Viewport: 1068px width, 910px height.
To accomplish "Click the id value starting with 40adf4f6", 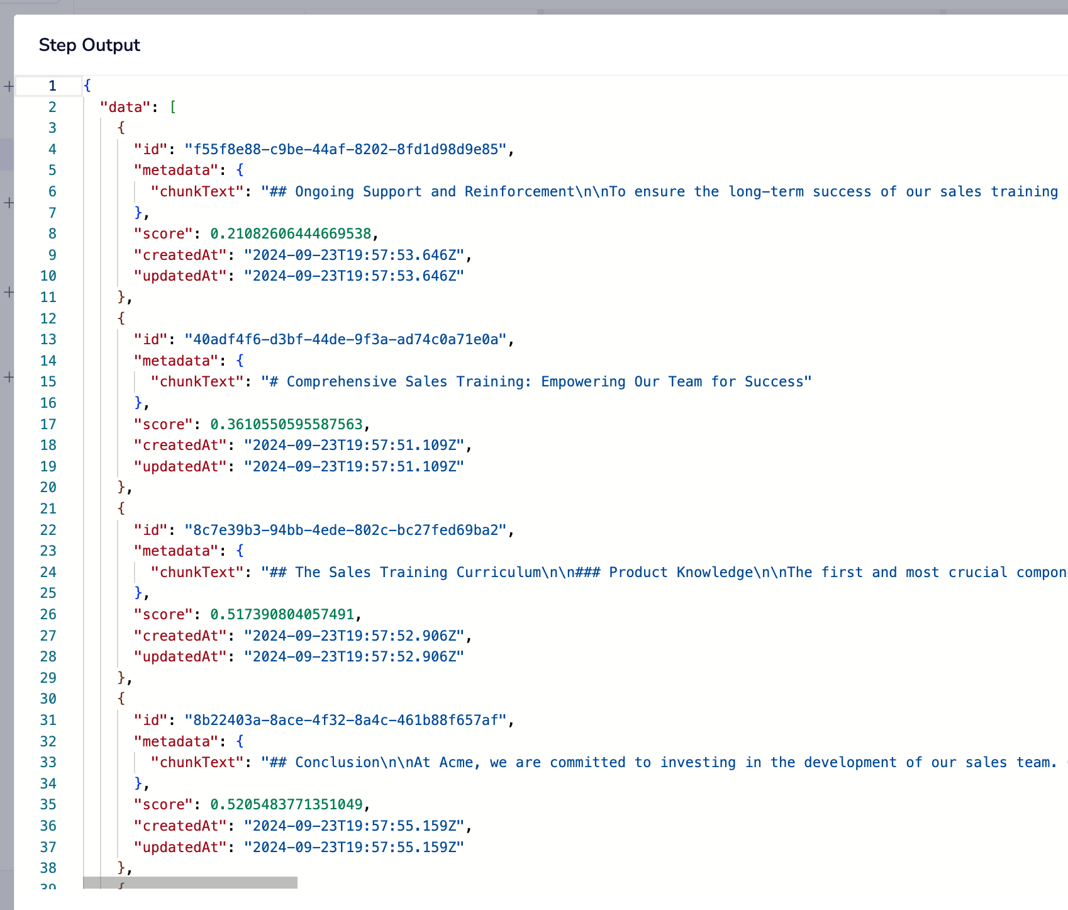I will point(345,340).
